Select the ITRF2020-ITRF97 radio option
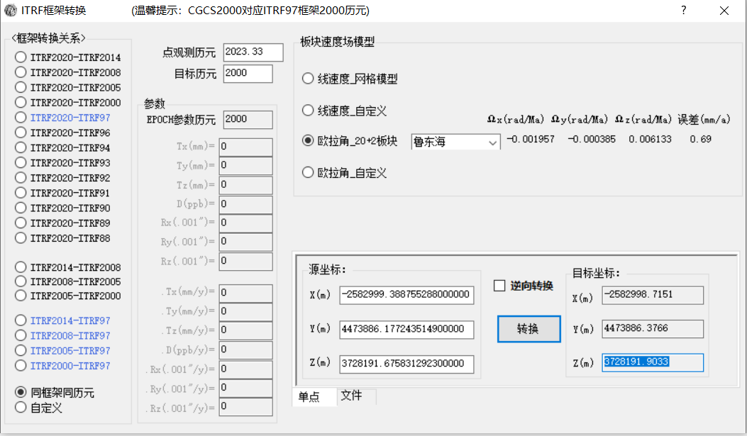Screen dimensions: 747x436 tap(21, 118)
